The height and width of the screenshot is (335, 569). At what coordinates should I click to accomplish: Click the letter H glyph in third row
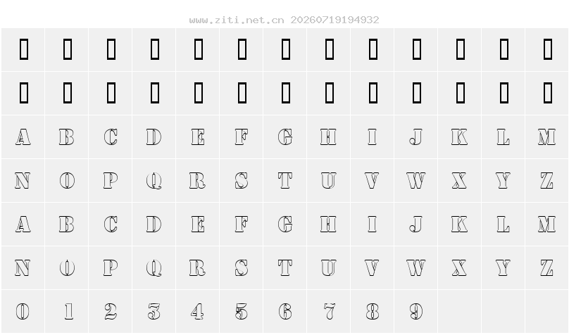tap(328, 137)
